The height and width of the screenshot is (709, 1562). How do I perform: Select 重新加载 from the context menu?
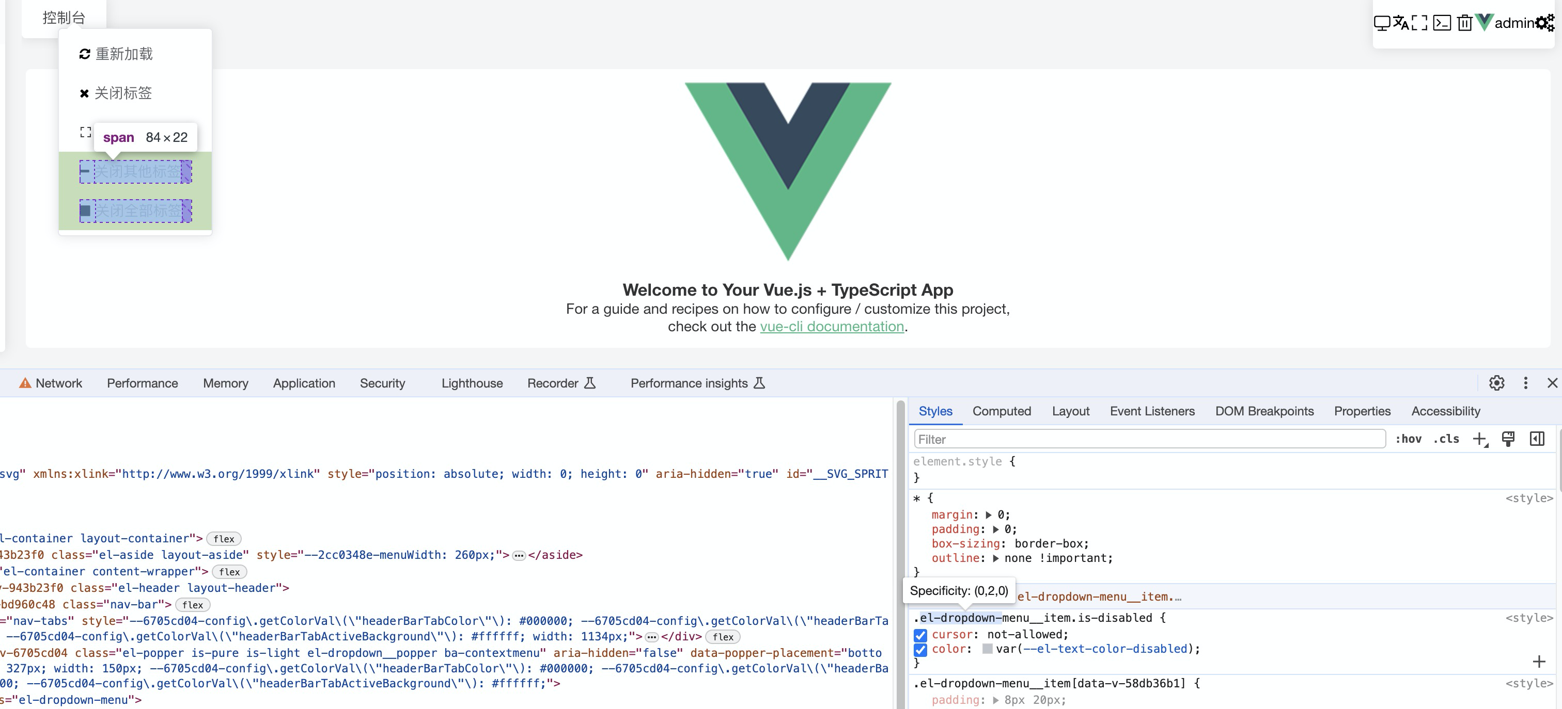coord(123,54)
